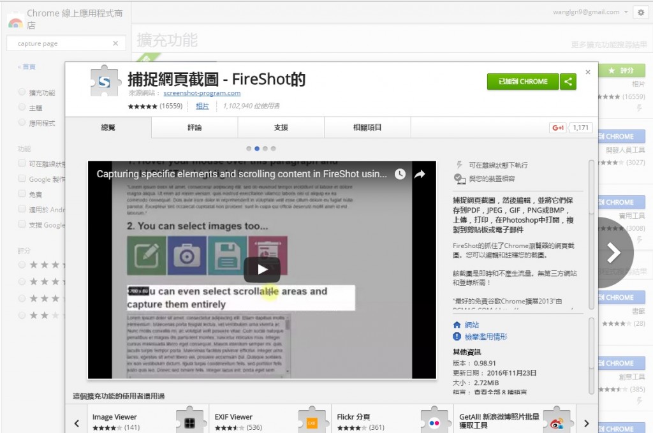Close the FireShot detail dialog
Viewport: 653px width, 433px height.
coord(588,72)
